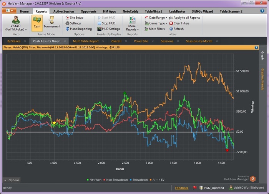
Task: Open Site Setup options
Action: click(x=76, y=18)
